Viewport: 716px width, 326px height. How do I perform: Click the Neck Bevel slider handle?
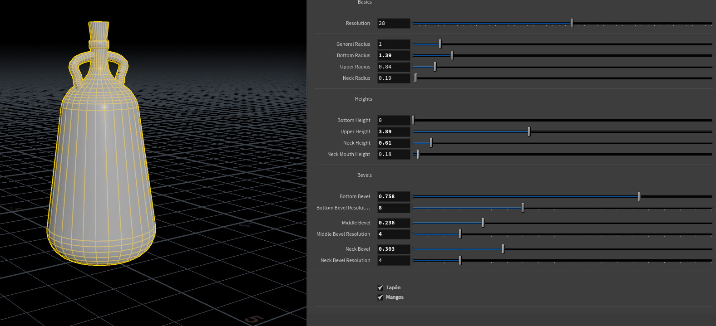tap(503, 249)
